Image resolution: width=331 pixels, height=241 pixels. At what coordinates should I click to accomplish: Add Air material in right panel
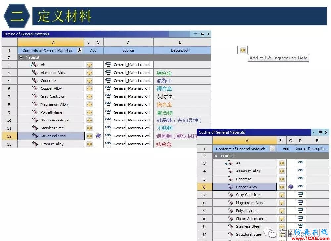click(x=282, y=163)
